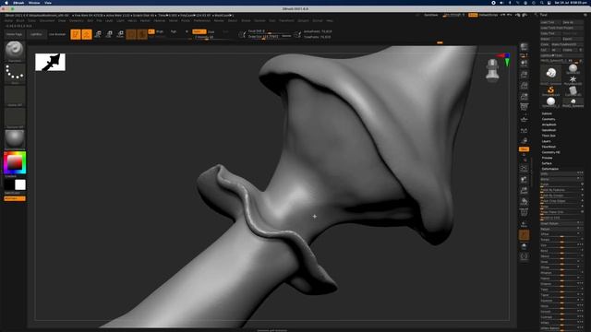Screen dimensions: 591x332
Task: Select the SimpleBrush tool thumbnail
Action: [550, 90]
